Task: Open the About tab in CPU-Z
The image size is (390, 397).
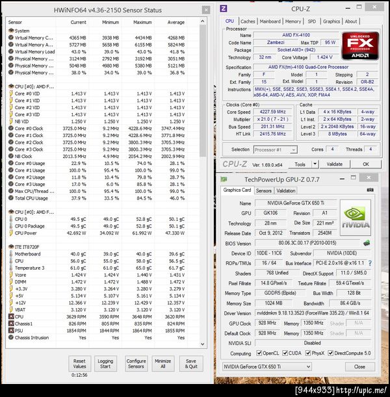Action: (351, 21)
